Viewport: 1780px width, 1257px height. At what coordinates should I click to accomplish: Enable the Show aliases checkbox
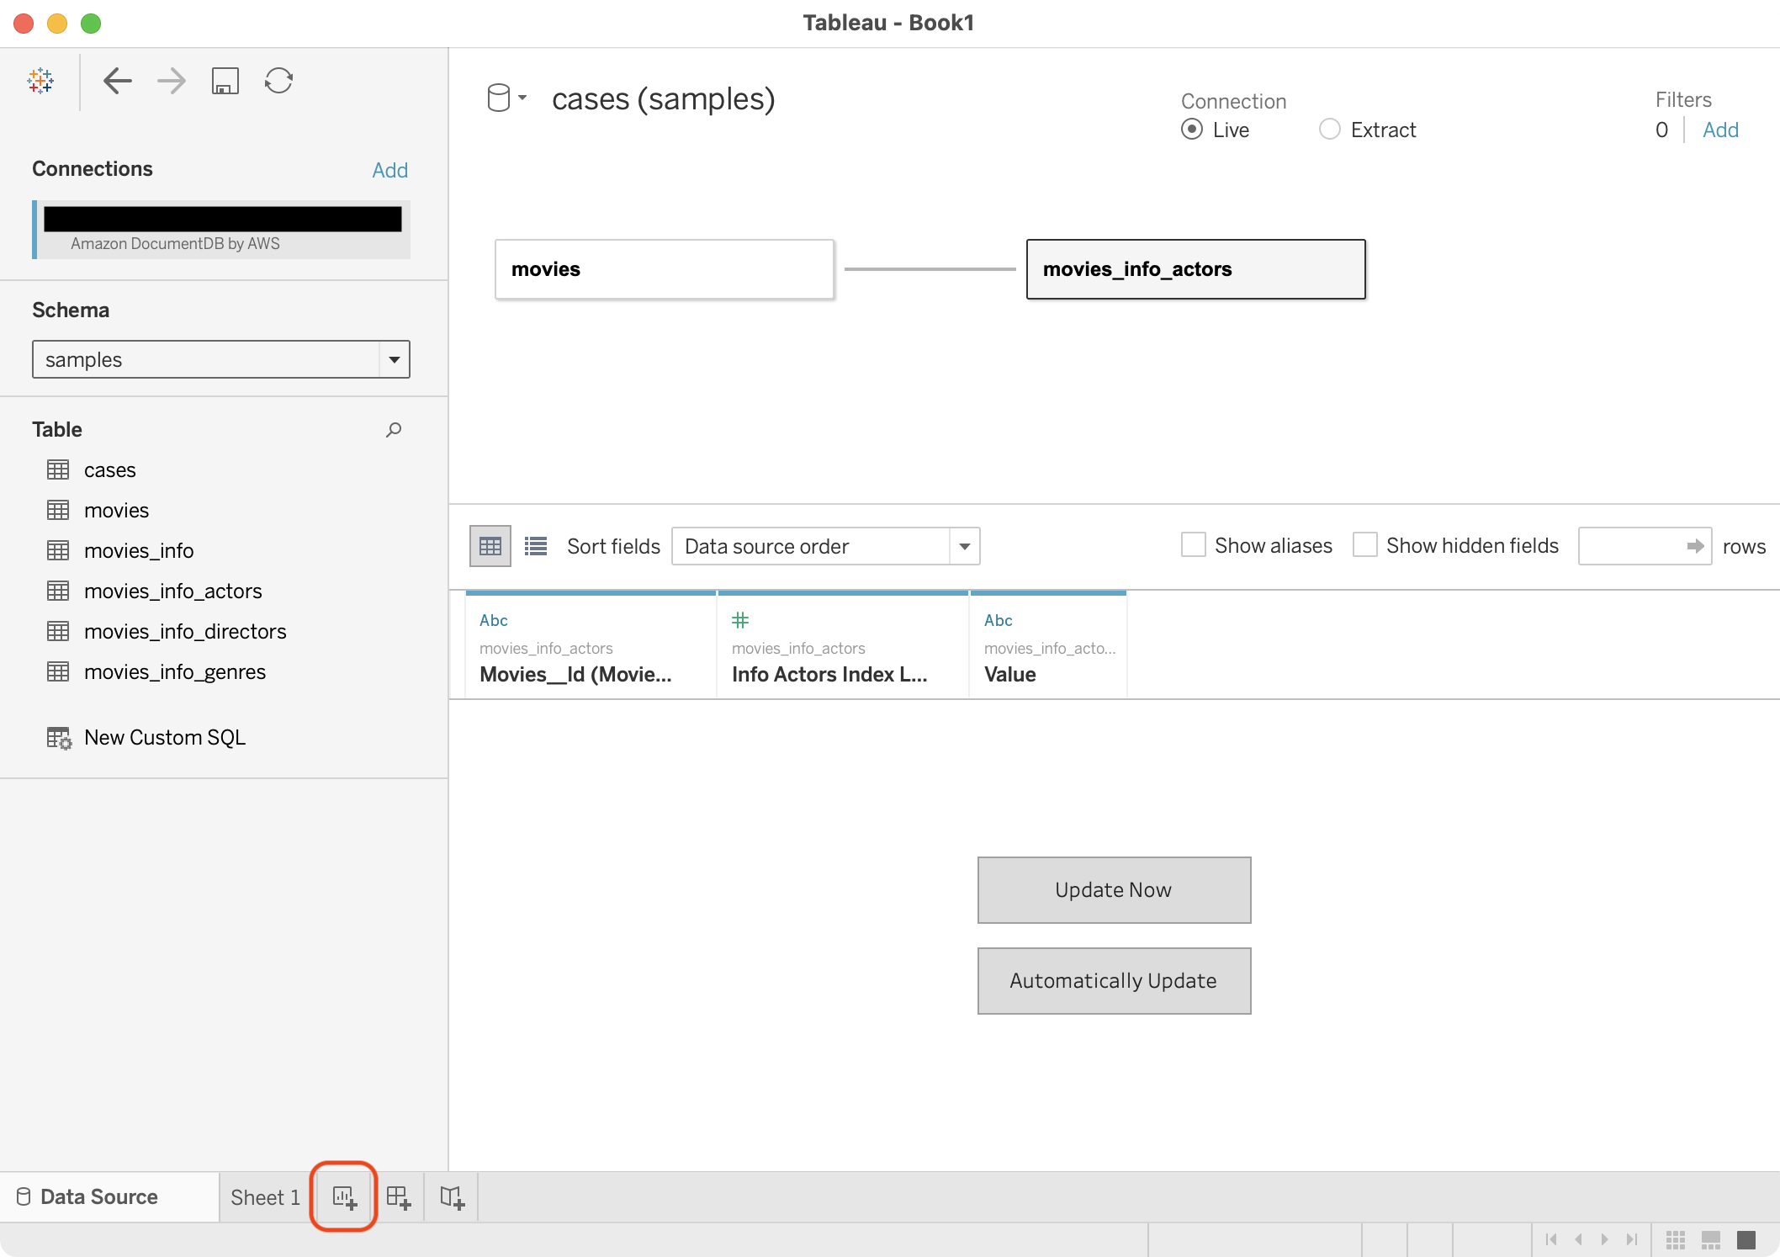coord(1193,545)
